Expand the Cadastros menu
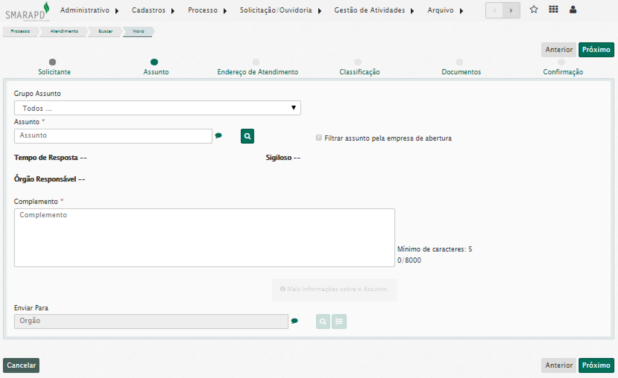Screen dimensions: 618x378 153,11
